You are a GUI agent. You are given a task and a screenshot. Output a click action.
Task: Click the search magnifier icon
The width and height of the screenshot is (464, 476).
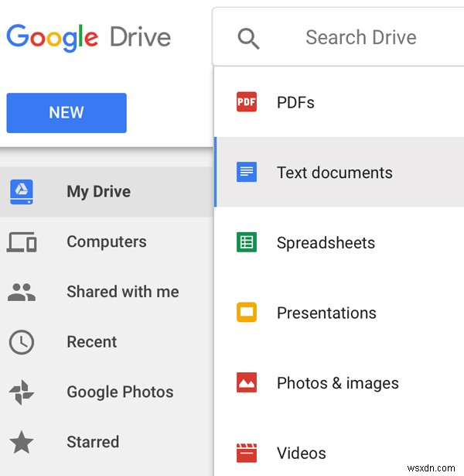248,39
